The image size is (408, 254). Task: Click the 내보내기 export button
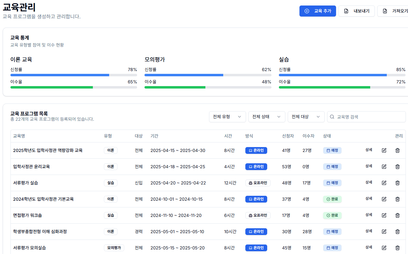click(357, 11)
